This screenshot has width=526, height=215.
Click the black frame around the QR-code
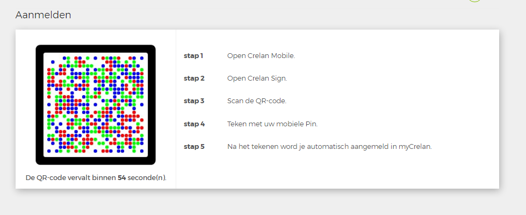40,105
